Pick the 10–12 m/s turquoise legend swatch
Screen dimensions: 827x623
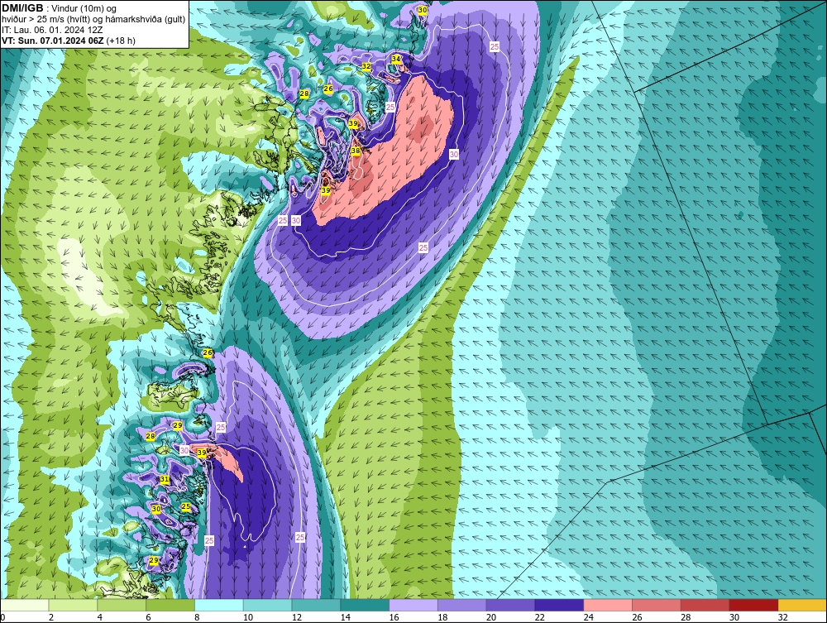(267, 605)
